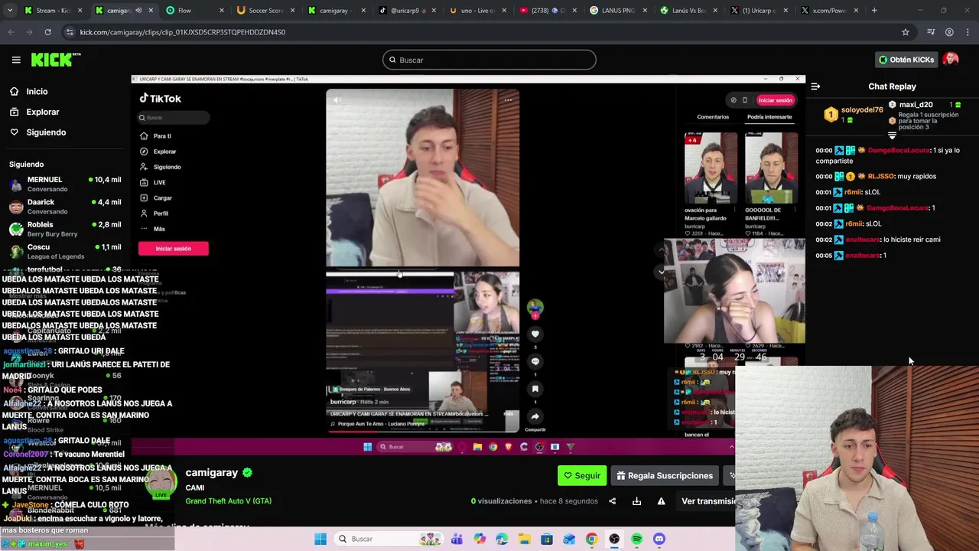Open Copilot from taskbar

pyautogui.click(x=480, y=539)
